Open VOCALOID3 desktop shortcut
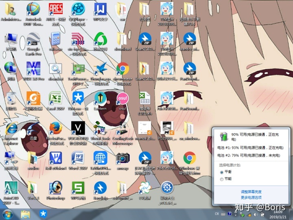This screenshot has height=220, width=293. tap(78, 128)
